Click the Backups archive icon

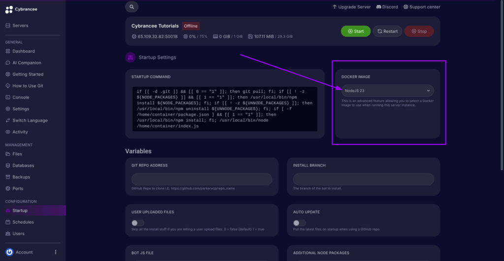8,177
